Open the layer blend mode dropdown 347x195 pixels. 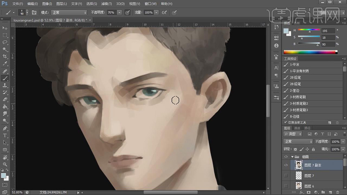tap(298, 142)
